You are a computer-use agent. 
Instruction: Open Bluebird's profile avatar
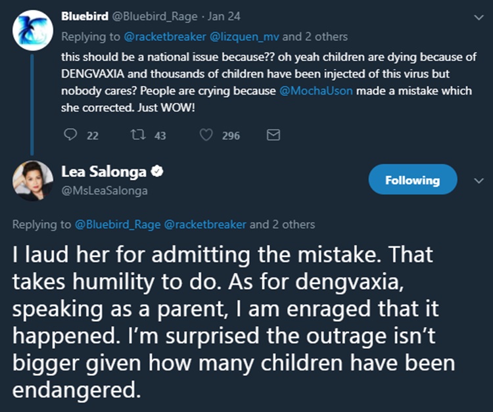tap(32, 30)
